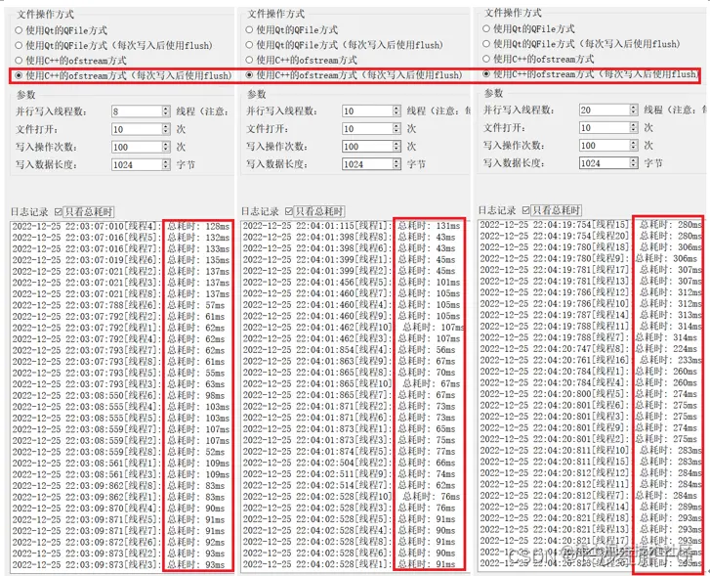Select 使用Qt的QFile方式(每次写入后使用flush) radio in the 8-thread panel

pos(19,45)
